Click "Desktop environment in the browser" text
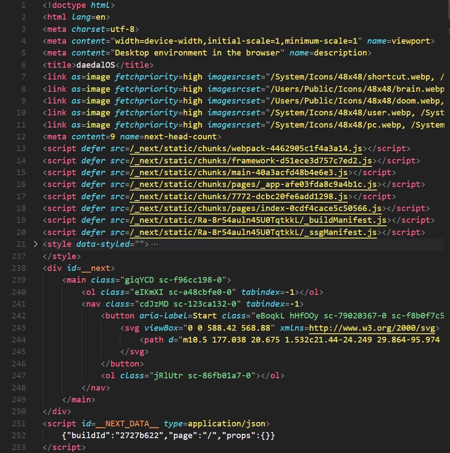The height and width of the screenshot is (453, 450). pyautogui.click(x=197, y=53)
